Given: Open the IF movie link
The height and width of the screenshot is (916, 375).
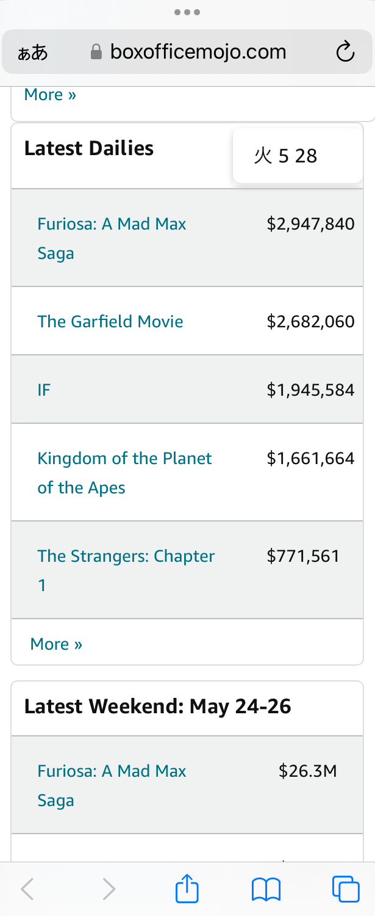Looking at the screenshot, I should [44, 390].
